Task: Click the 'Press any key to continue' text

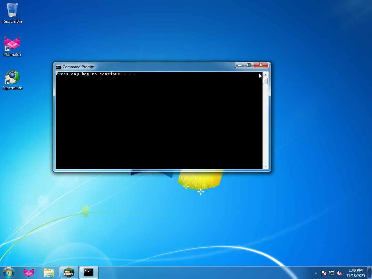Action: 96,74
